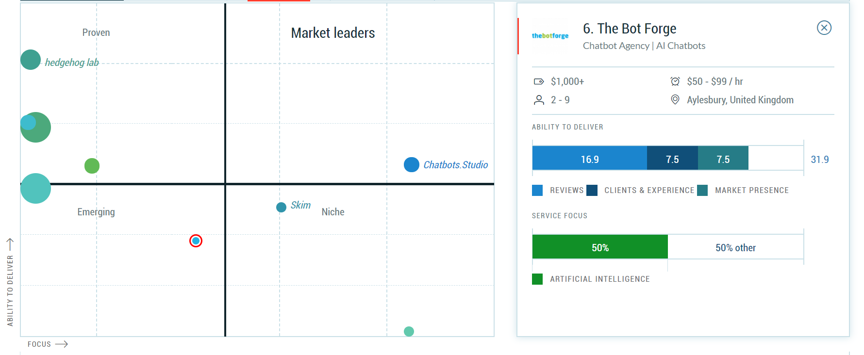Click Chatbot Agency | AI Chatbots tagline

coord(644,46)
